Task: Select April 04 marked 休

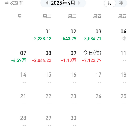Action: pos(123,35)
